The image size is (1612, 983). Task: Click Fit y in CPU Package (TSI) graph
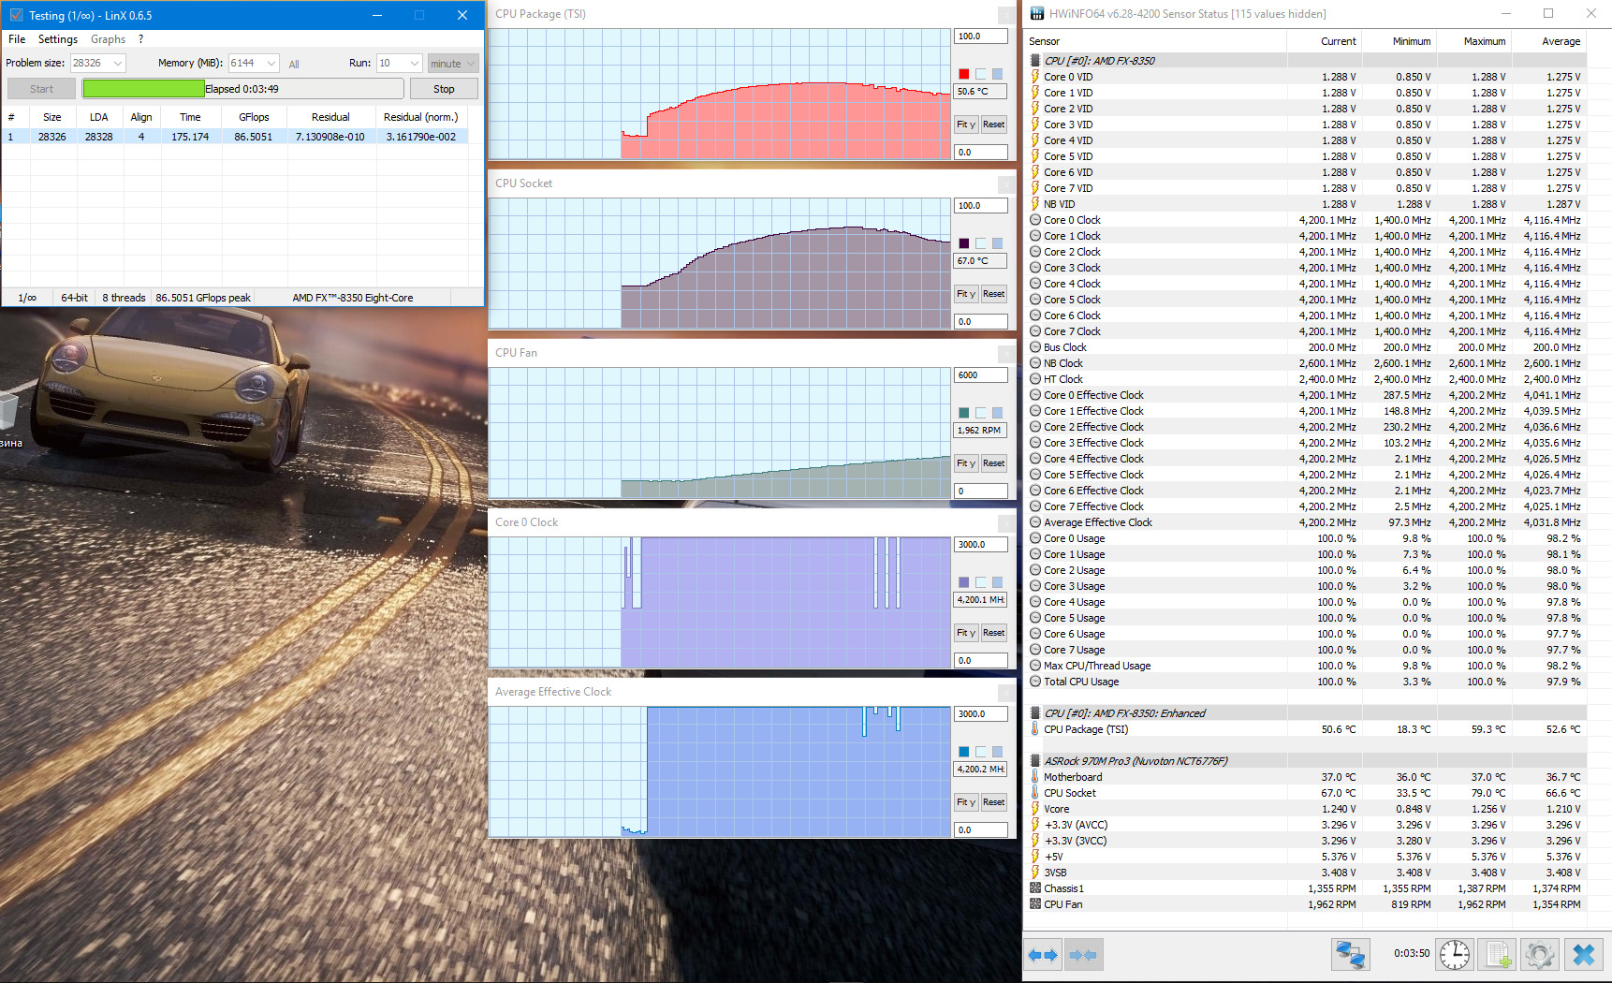coord(966,125)
